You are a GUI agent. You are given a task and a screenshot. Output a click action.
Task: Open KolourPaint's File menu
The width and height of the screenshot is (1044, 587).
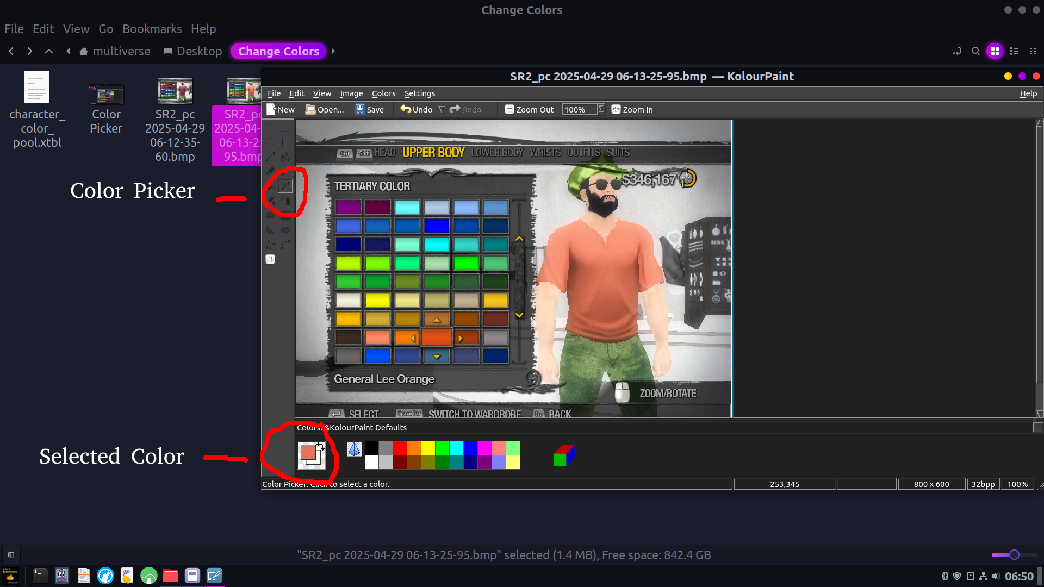(x=274, y=93)
